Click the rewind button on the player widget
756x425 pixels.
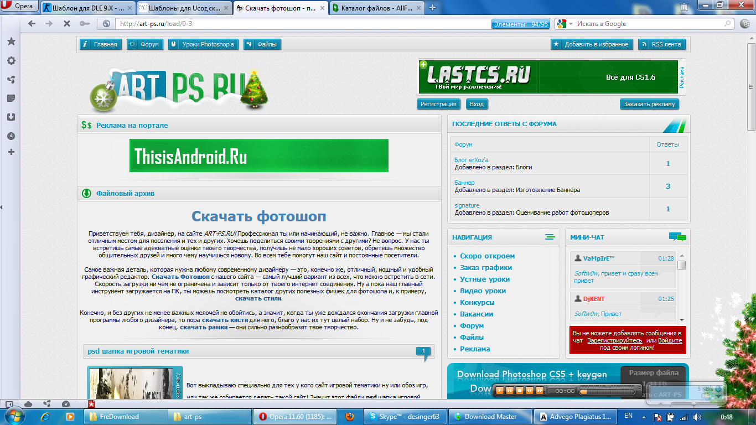coord(530,391)
